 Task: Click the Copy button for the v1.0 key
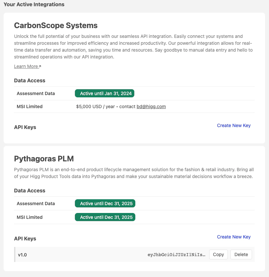tap(218, 254)
